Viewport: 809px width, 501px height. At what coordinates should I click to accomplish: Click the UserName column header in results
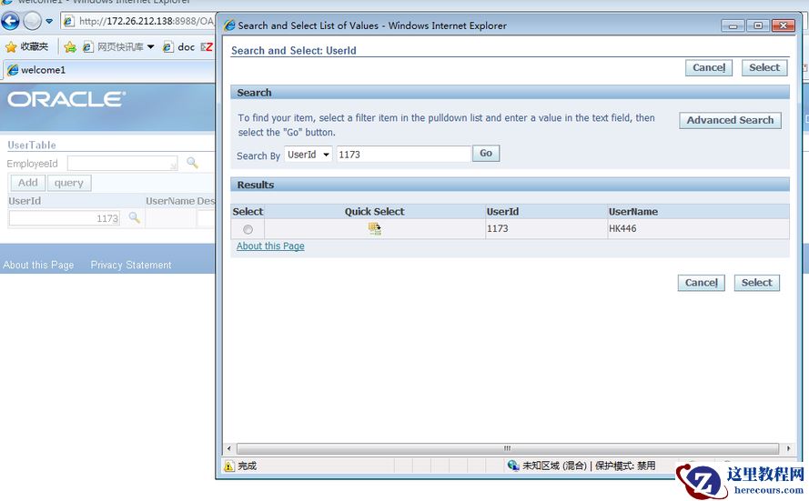click(x=633, y=211)
